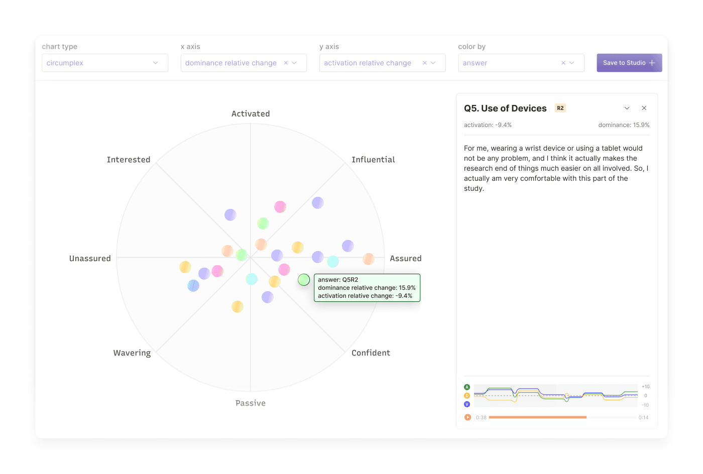Viewport: 703px width, 474px height.
Task: Select the teal dot near Assured label
Action: (x=332, y=261)
